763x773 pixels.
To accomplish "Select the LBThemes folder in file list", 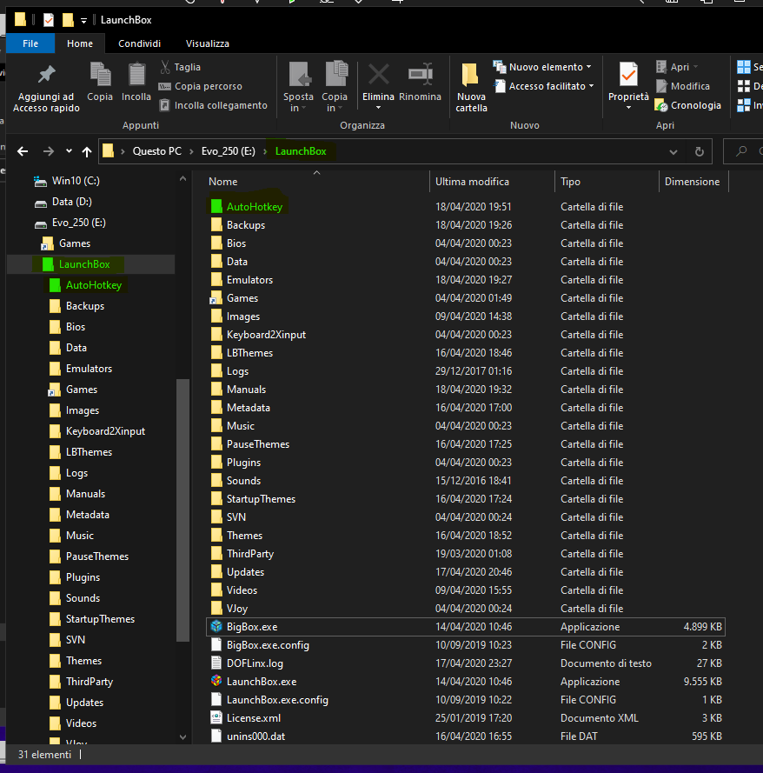I will tap(249, 352).
